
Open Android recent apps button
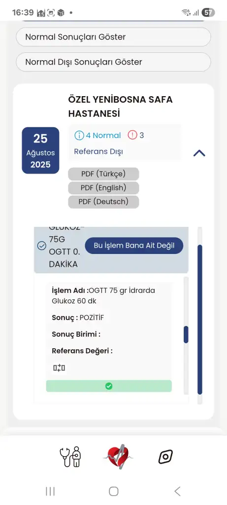click(x=50, y=491)
